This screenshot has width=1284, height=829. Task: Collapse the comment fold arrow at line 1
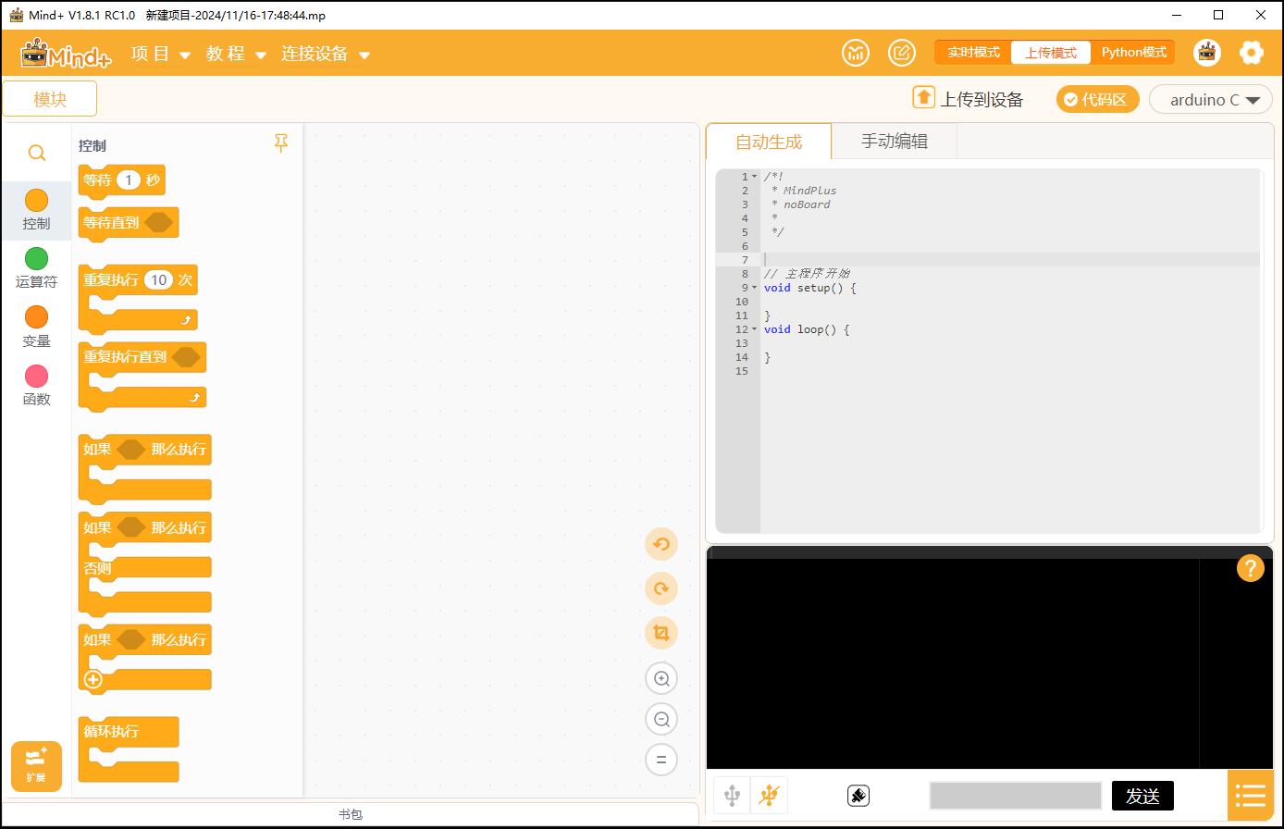click(755, 177)
